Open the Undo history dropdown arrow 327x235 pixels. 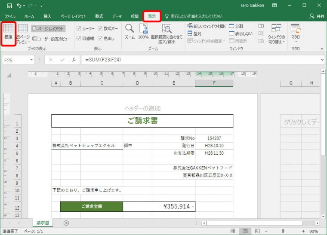24,6
